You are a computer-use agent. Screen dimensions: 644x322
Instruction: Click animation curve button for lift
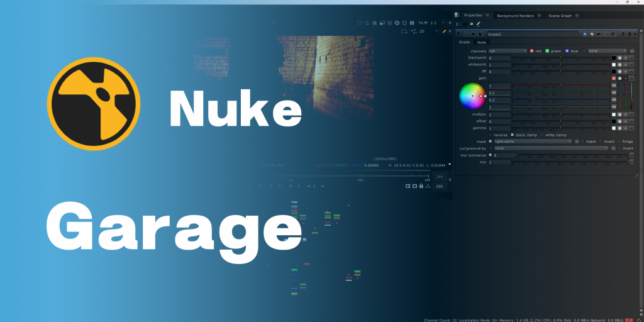[631, 72]
